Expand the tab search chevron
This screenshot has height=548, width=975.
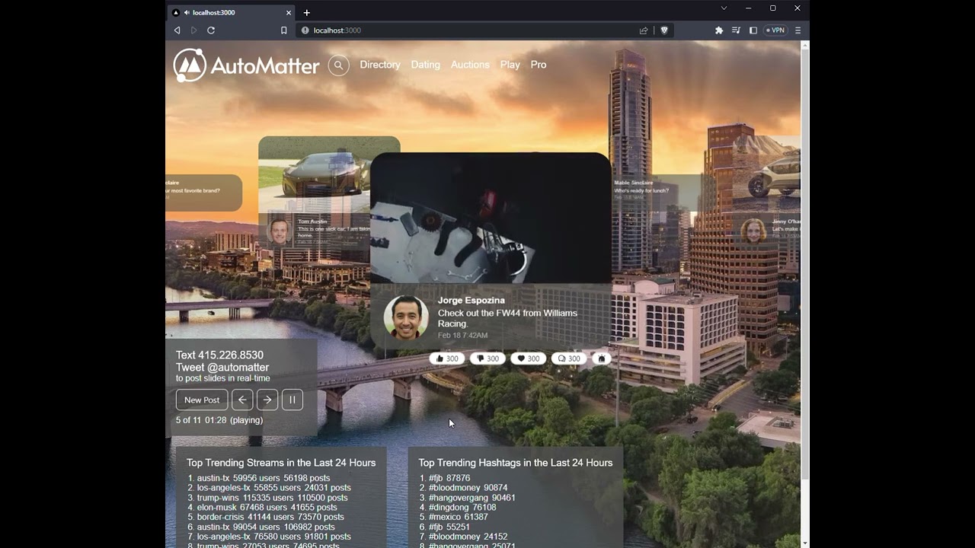(724, 8)
